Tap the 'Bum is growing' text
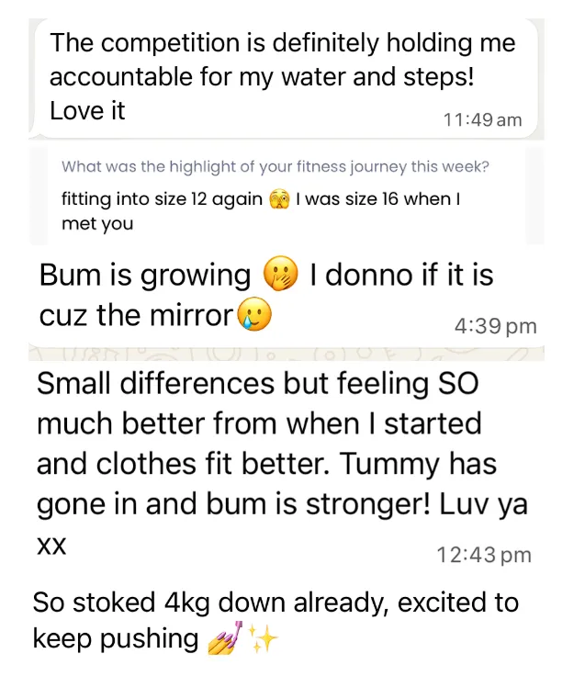Viewport: 585px width, 687px height. [x=144, y=275]
